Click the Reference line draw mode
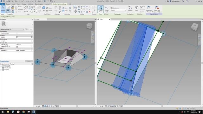Image resolution: width=203 pixels, height=114 pixels. click(x=19, y=9)
